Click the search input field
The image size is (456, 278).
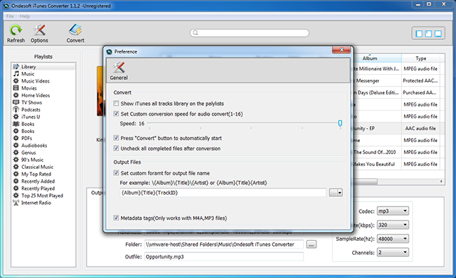click(x=249, y=33)
